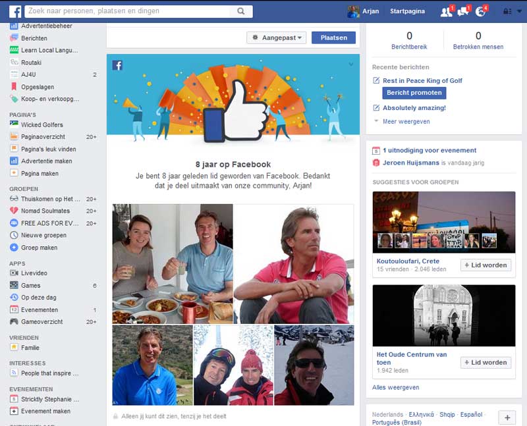Open photo of man in blue polo

coord(153,365)
